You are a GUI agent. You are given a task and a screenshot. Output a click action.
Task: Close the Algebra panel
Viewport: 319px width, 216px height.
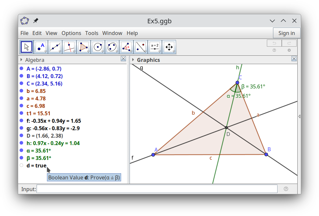pyautogui.click(x=123, y=59)
